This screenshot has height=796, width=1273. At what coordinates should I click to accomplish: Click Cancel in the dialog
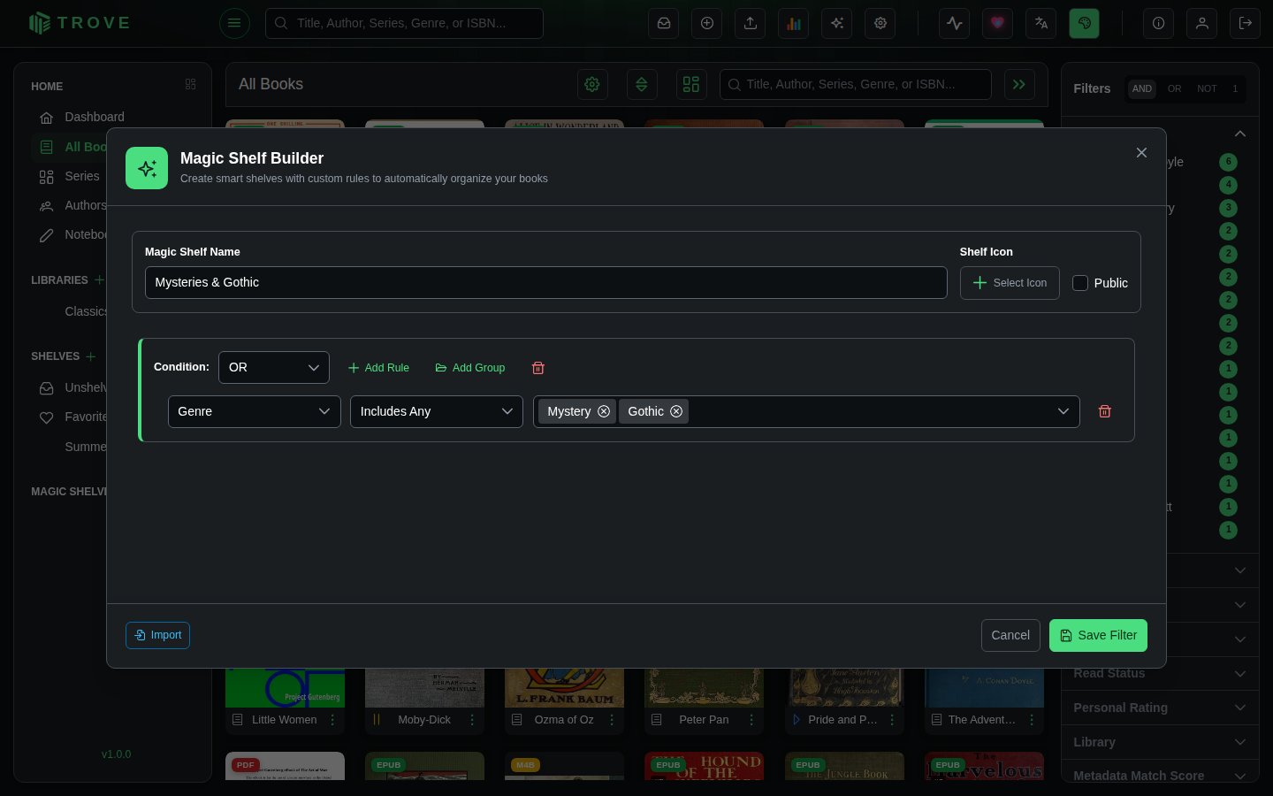[x=1010, y=635]
